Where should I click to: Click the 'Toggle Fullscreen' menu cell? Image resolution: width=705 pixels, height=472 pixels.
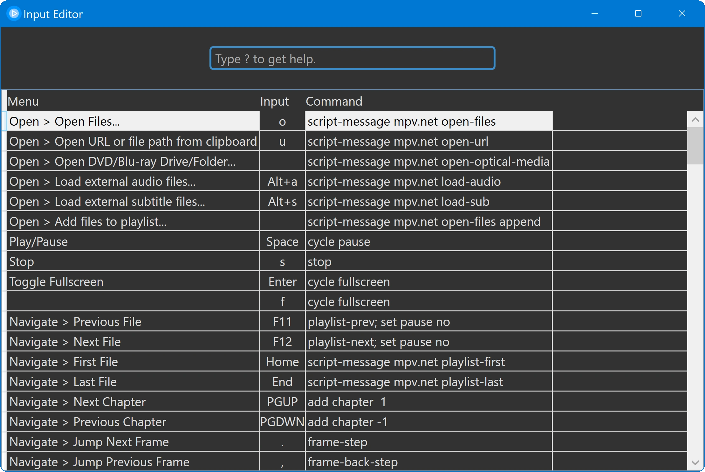click(133, 282)
